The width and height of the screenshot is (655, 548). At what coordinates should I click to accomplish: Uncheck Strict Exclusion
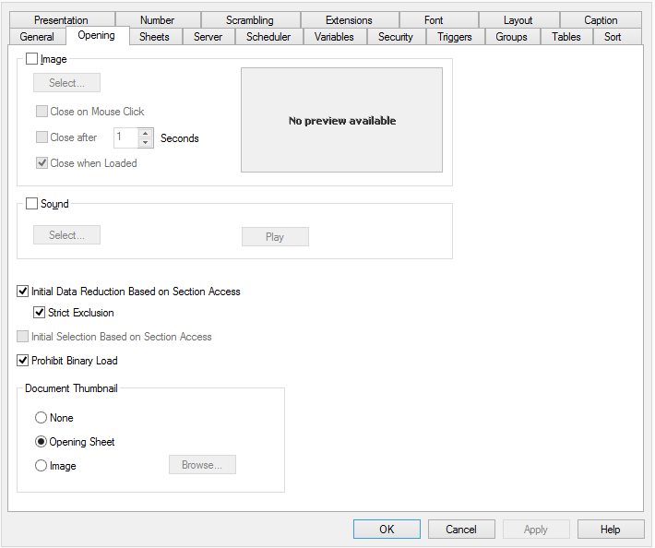(x=40, y=313)
